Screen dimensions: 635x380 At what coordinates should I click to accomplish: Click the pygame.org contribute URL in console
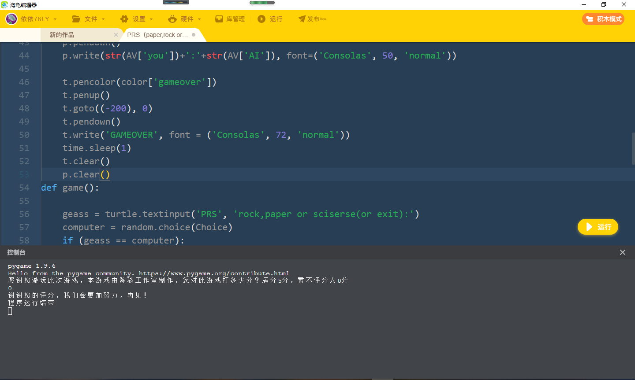click(x=214, y=273)
